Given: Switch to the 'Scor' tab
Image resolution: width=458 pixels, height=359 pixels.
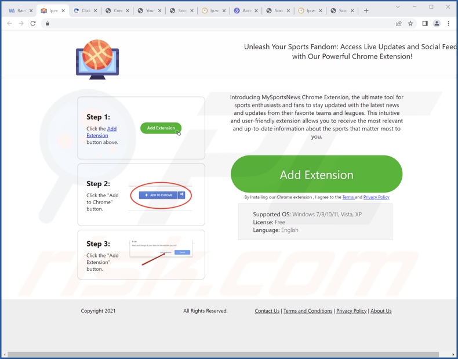Looking at the screenshot, I should point(341,11).
